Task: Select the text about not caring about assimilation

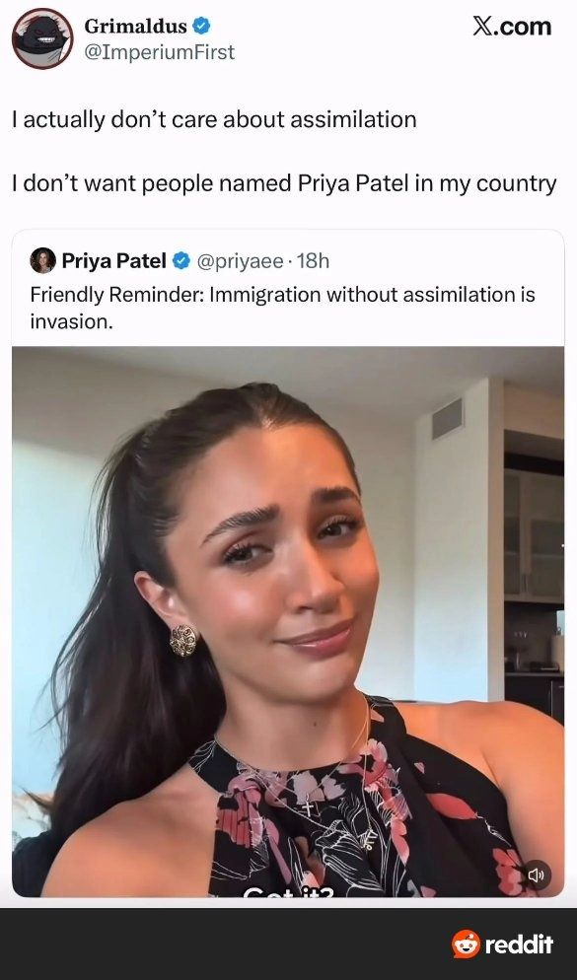Action: [214, 119]
